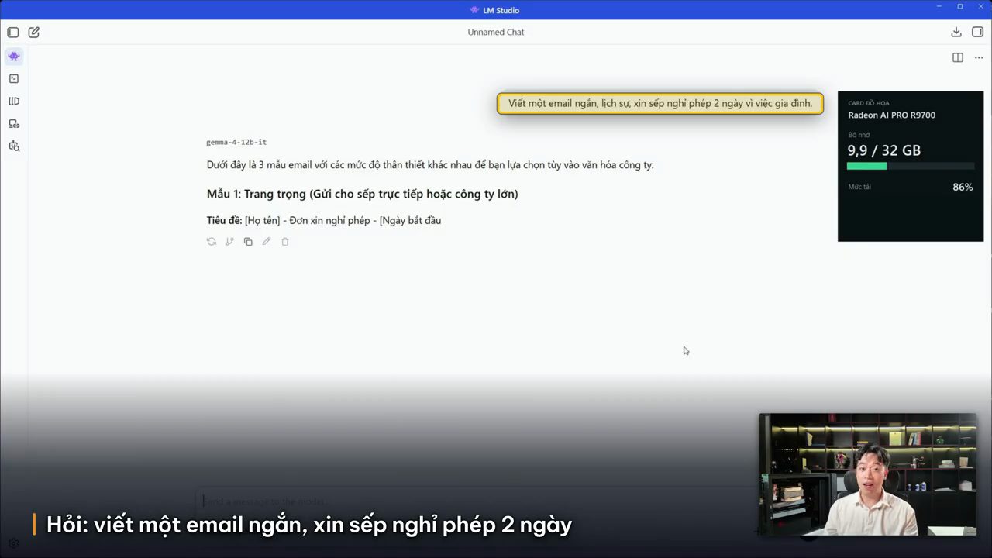
Task: Click the gemma-4-12b-it model label
Action: tap(236, 143)
